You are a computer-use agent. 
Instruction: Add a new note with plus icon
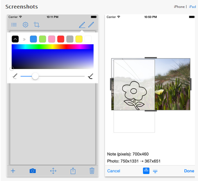(x=13, y=171)
